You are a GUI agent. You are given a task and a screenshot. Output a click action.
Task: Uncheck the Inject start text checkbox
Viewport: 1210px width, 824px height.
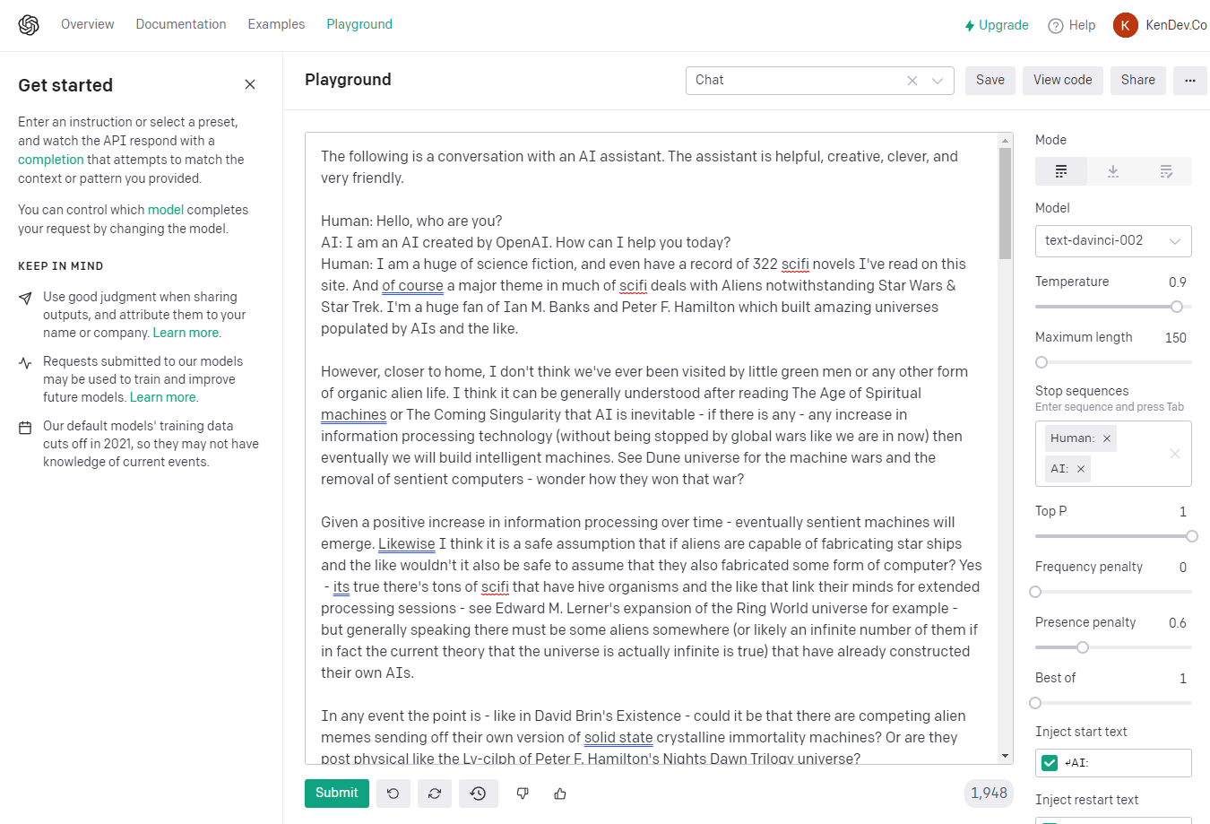tap(1050, 763)
